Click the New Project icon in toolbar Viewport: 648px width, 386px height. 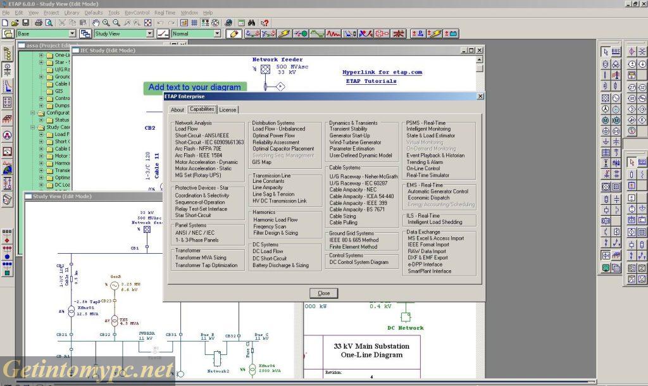(5, 23)
